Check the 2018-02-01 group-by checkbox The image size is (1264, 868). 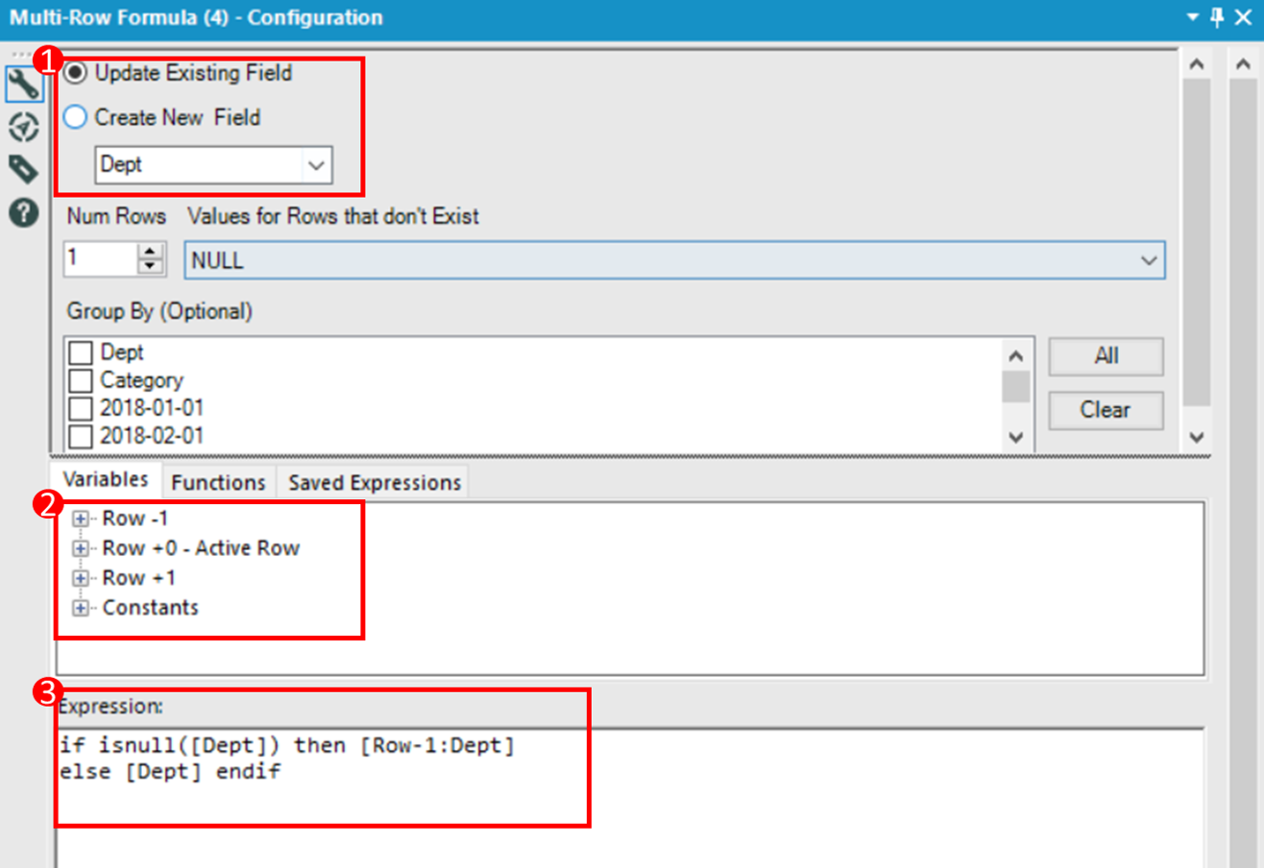coord(81,436)
